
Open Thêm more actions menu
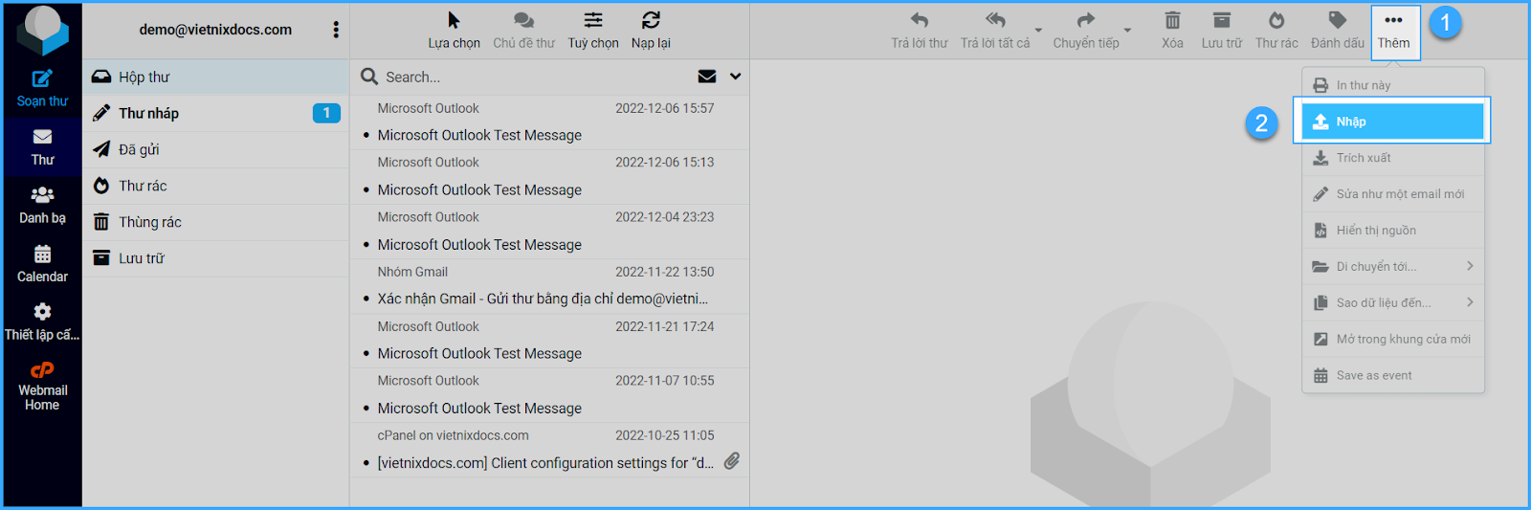[1394, 30]
